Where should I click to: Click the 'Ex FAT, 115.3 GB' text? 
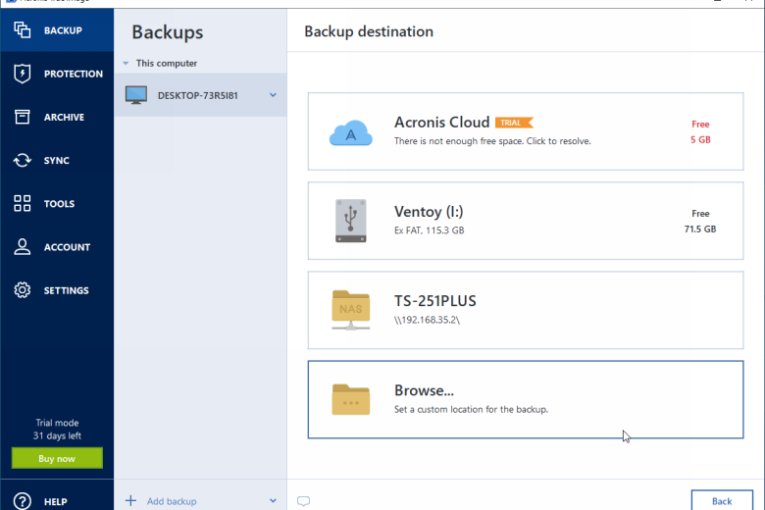click(430, 230)
